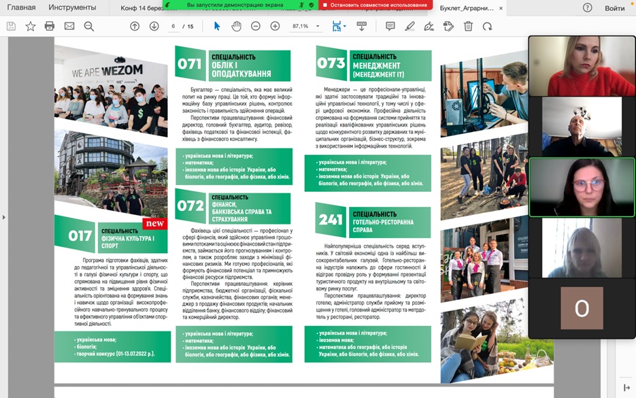Expand the left navigation pane arrow
This screenshot has height=398, width=636.
pyautogui.click(x=3, y=218)
